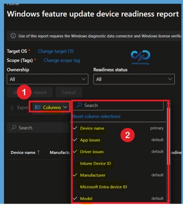Click the partially hidden Readiness column header

click(176, 152)
